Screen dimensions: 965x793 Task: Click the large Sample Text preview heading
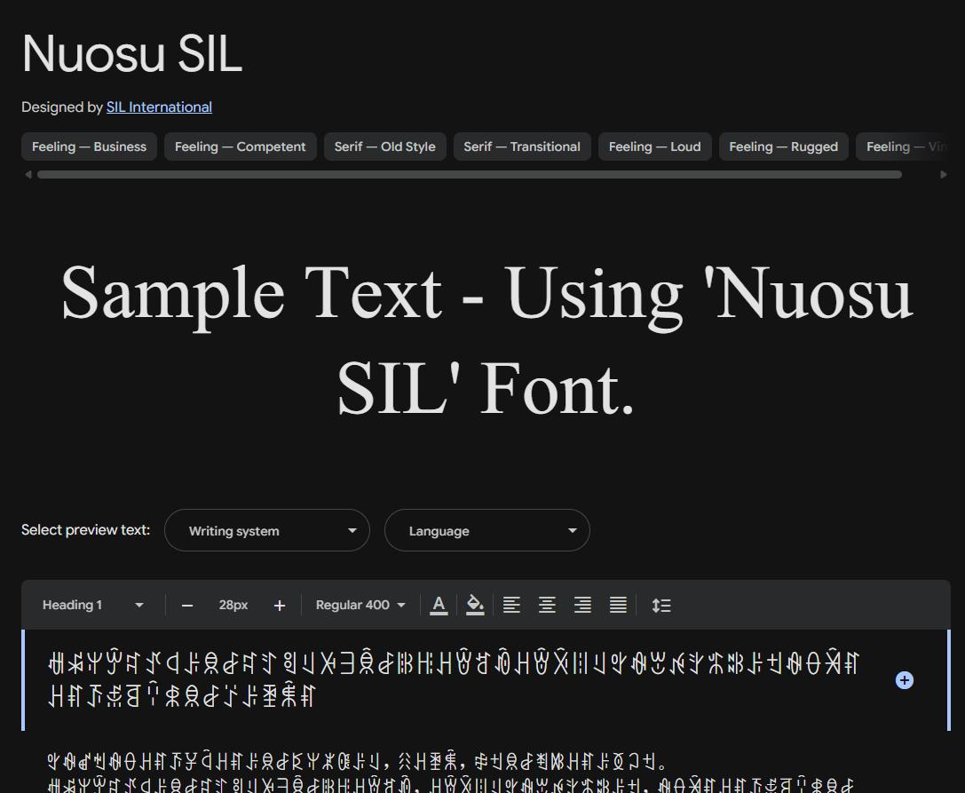tap(486, 341)
